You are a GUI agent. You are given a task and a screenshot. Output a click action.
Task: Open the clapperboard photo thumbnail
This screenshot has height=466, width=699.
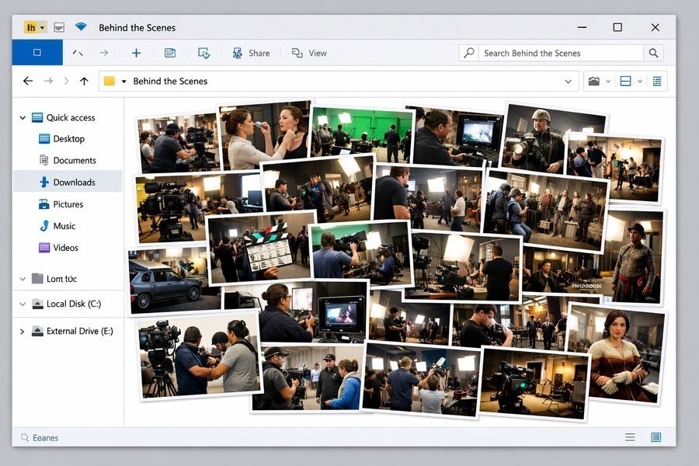tap(260, 247)
